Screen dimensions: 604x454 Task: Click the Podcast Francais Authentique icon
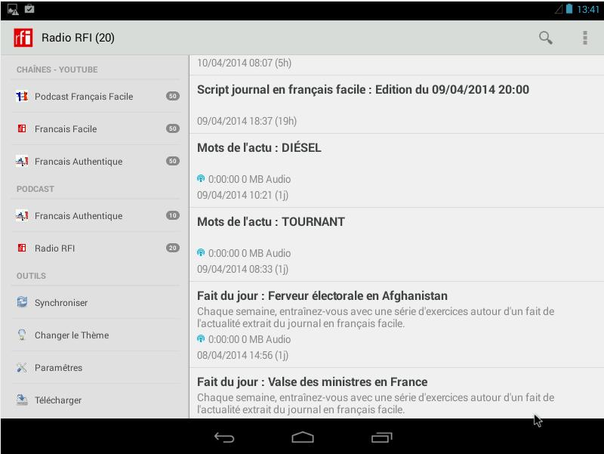coord(22,215)
